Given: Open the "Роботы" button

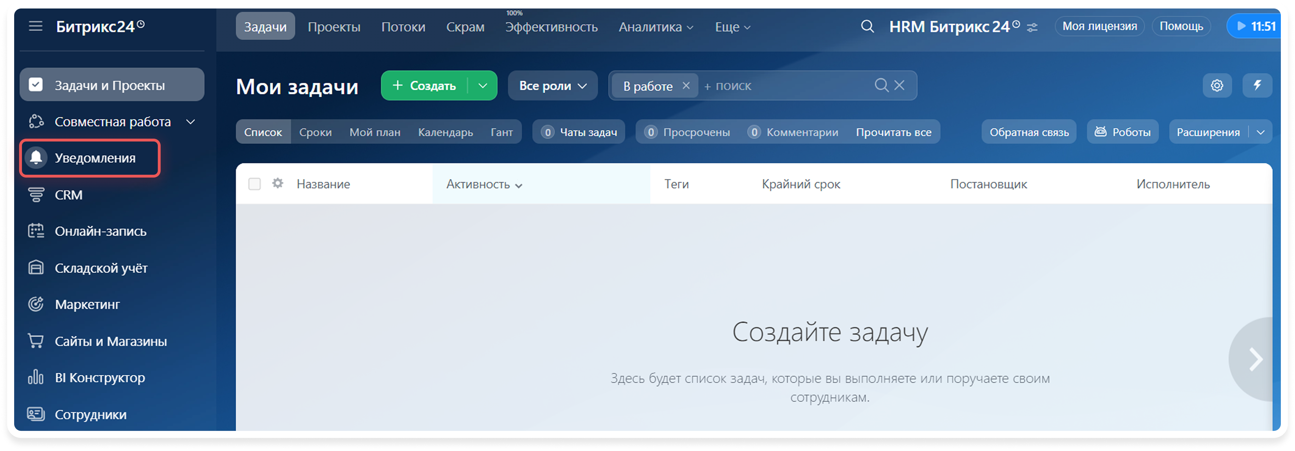Looking at the screenshot, I should pyautogui.click(x=1123, y=132).
